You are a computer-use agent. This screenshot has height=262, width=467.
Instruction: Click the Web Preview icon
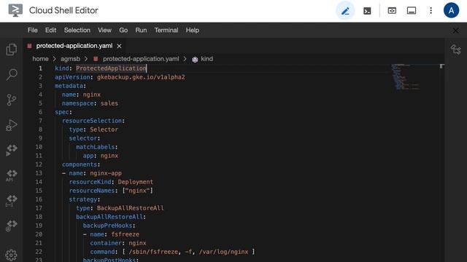[392, 11]
